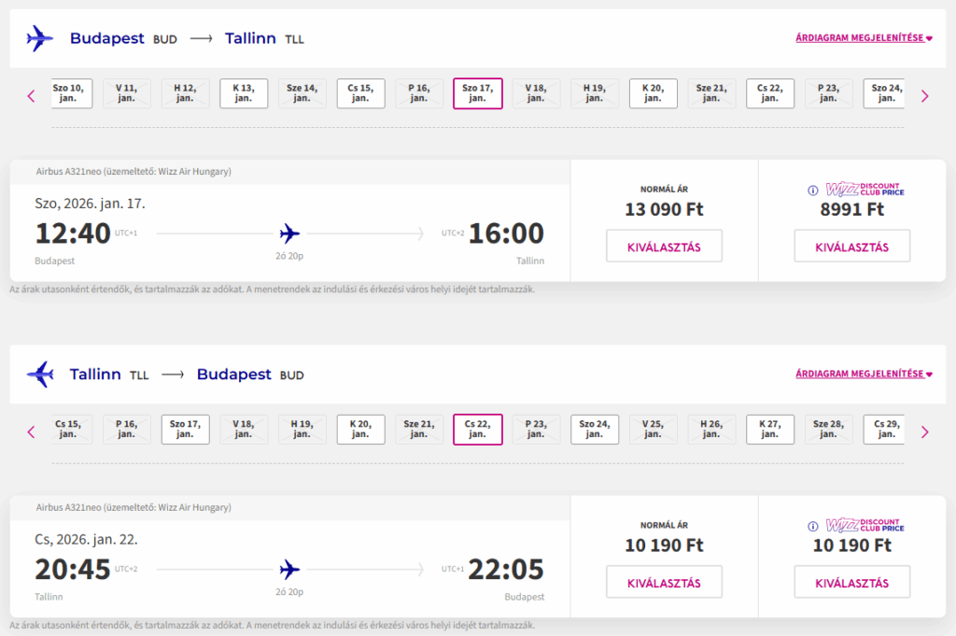
Task: Select the Szo 24, jan. return date
Action: pos(594,430)
